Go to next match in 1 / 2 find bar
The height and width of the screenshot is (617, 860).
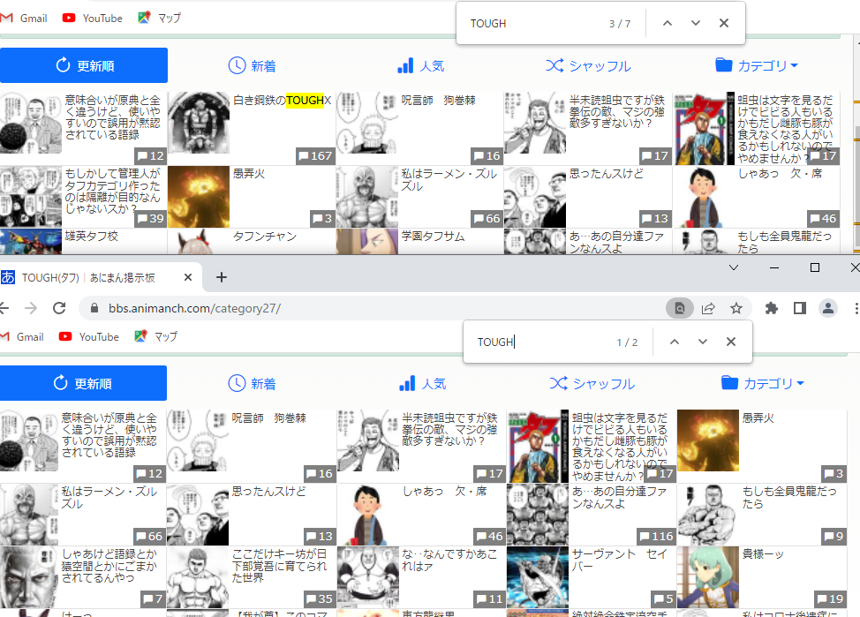pos(703,342)
